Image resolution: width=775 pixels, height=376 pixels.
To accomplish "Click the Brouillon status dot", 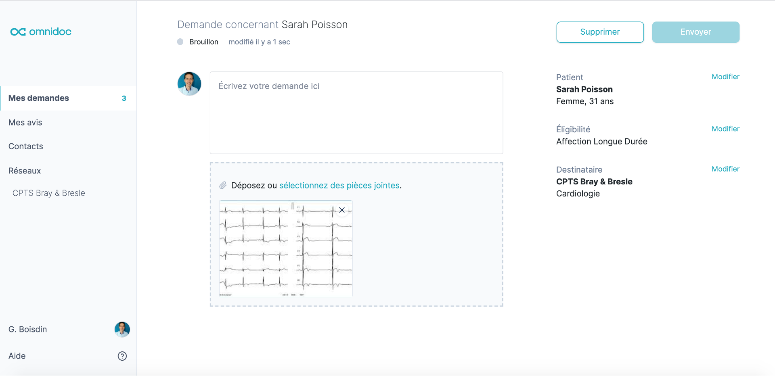I will [180, 42].
